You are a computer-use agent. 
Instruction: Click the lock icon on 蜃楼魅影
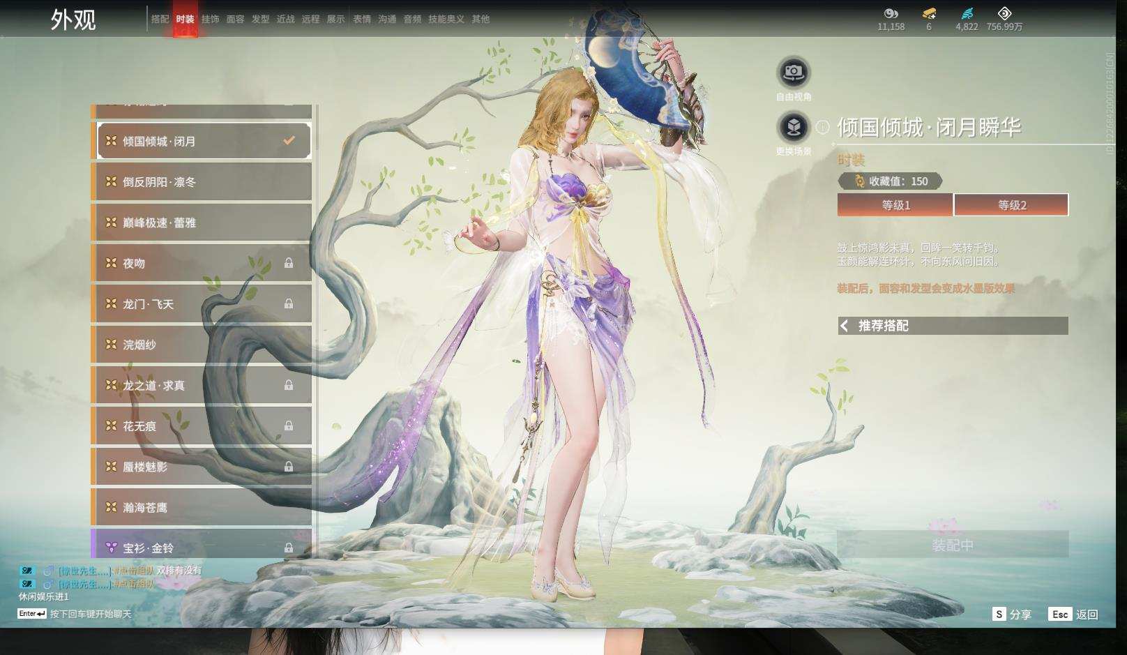pyautogui.click(x=289, y=467)
